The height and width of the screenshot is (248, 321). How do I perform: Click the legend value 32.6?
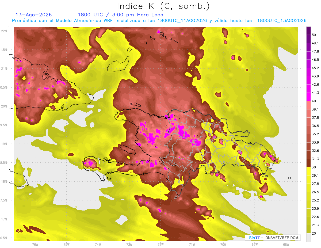tap(315, 151)
